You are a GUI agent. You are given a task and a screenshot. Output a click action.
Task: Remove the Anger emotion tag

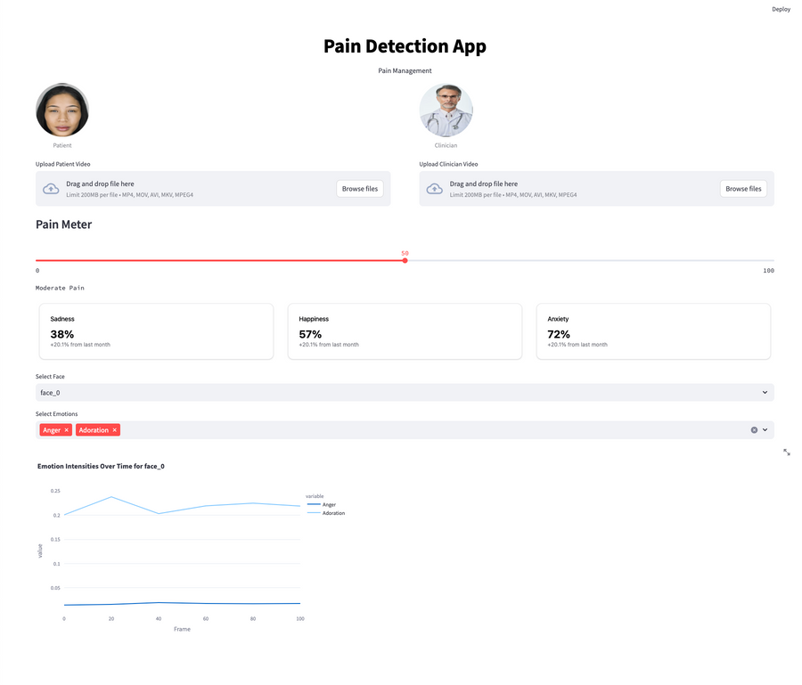tap(66, 430)
